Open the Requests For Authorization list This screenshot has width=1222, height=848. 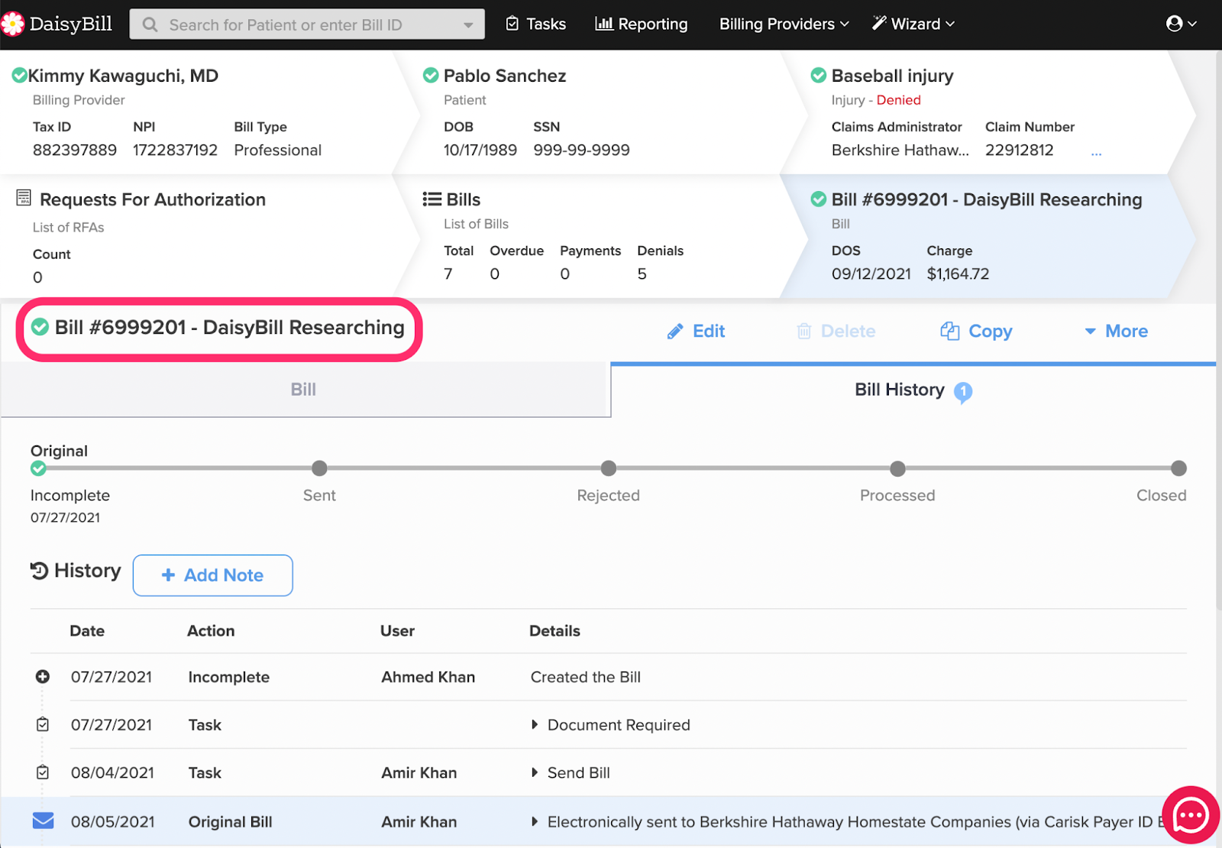tap(153, 199)
